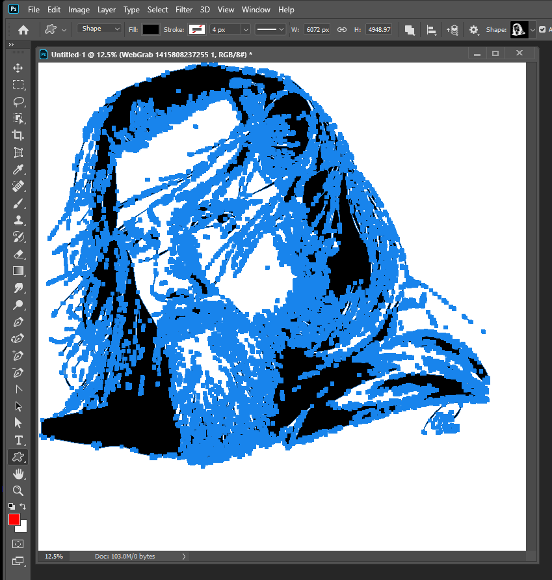Select the Gradient tool
552x580 pixels.
coord(18,271)
